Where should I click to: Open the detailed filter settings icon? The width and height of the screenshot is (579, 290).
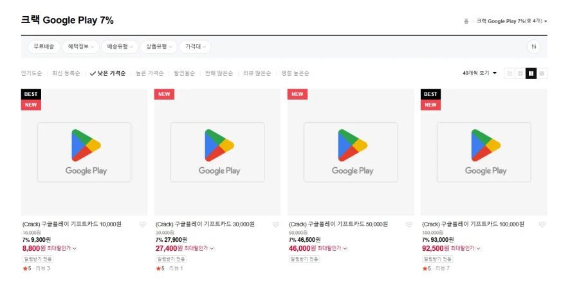[533, 46]
